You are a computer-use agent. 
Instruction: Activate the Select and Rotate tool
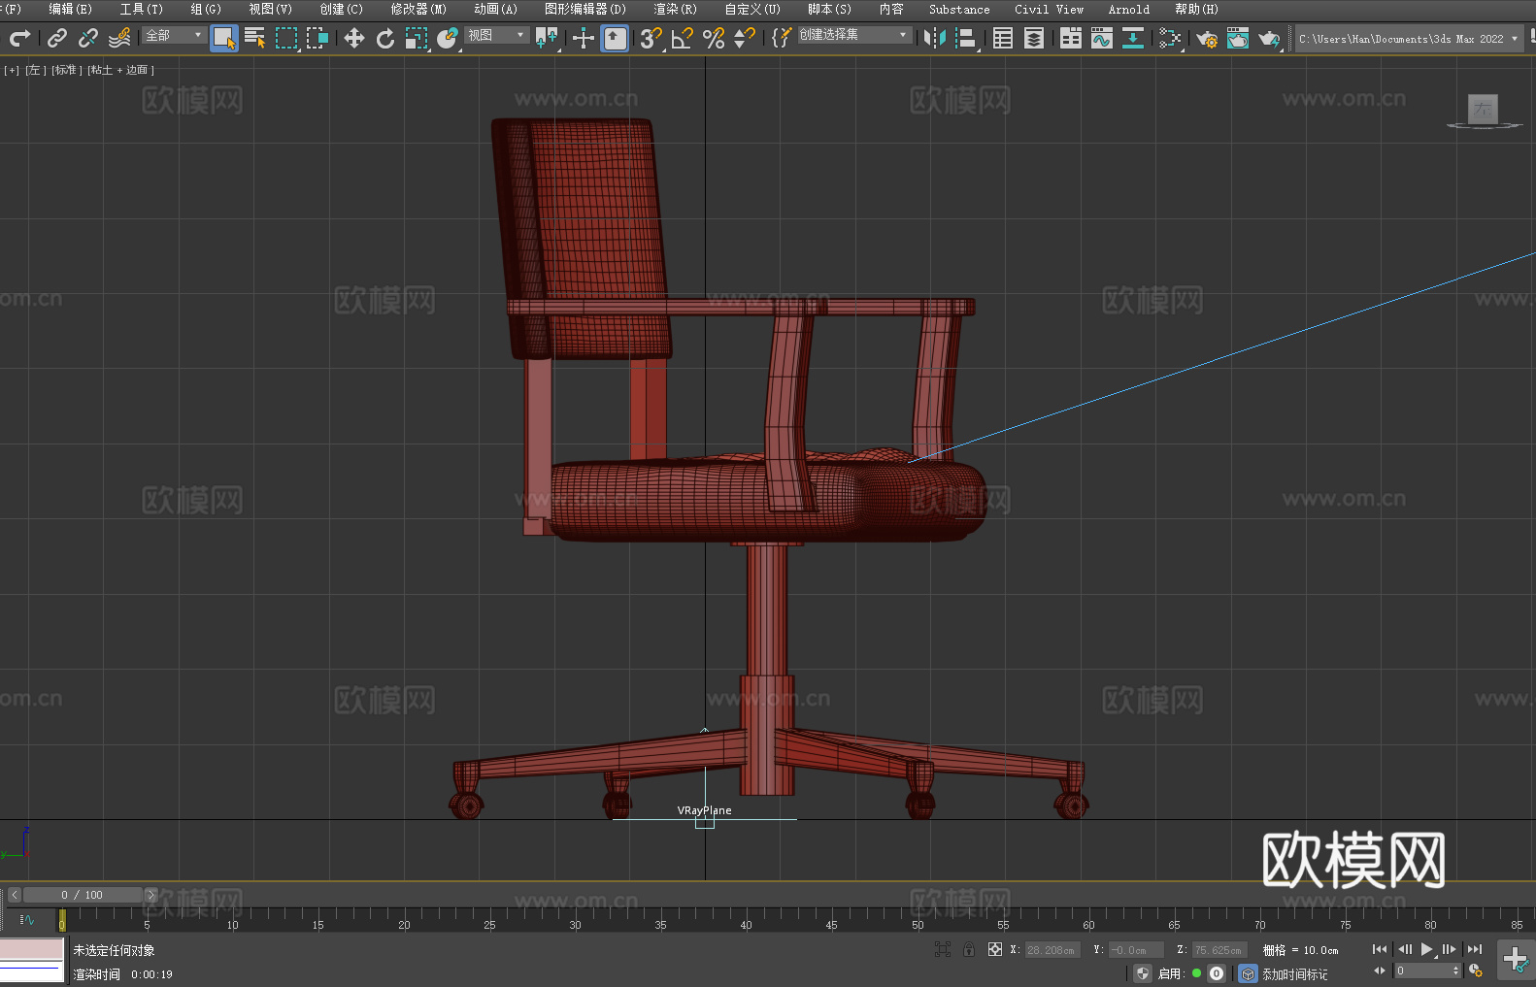pyautogui.click(x=385, y=38)
